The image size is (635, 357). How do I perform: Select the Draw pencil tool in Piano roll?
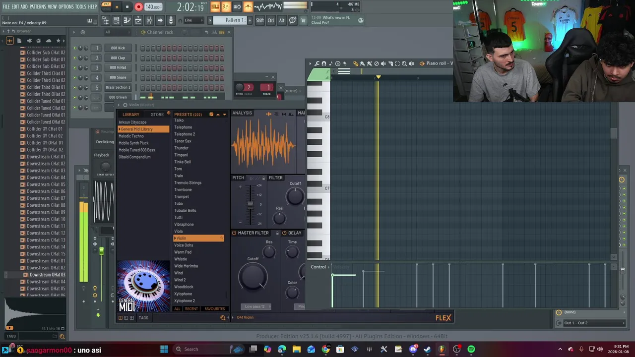click(356, 63)
